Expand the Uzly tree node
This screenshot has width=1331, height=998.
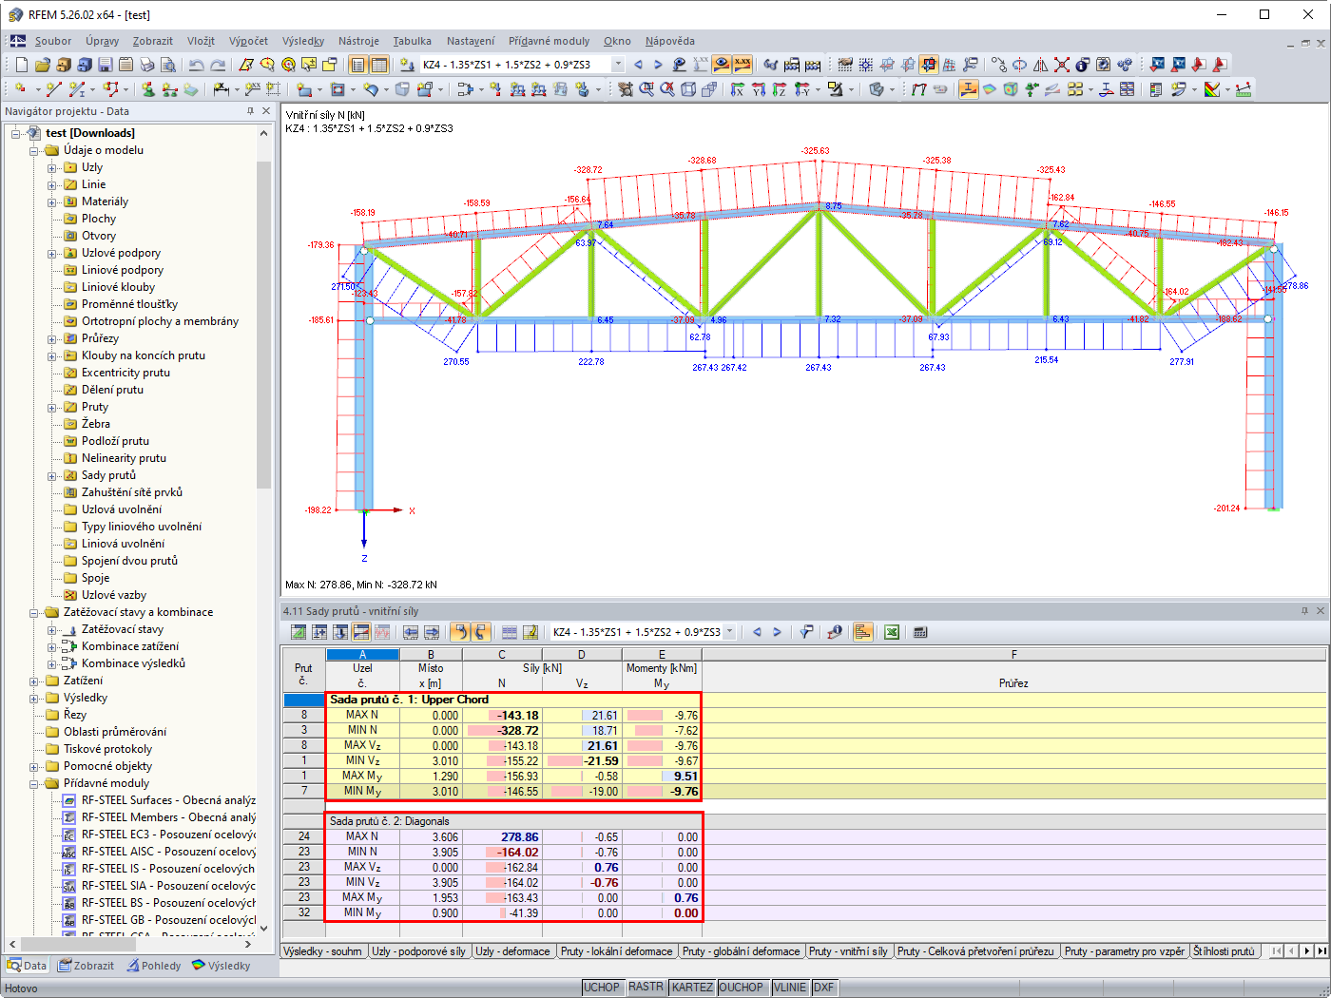(52, 168)
